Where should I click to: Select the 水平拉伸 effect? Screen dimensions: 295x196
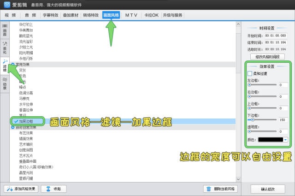(x=26, y=104)
